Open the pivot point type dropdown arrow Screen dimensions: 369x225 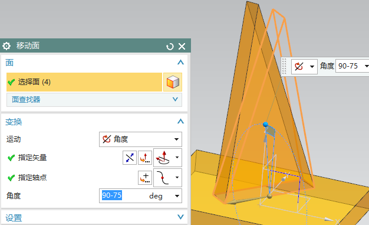click(x=177, y=178)
